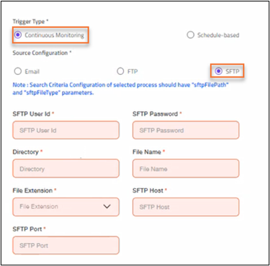Screen dimensions: 270x266
Task: Pick the FTP source configuration radio
Action: 120,71
